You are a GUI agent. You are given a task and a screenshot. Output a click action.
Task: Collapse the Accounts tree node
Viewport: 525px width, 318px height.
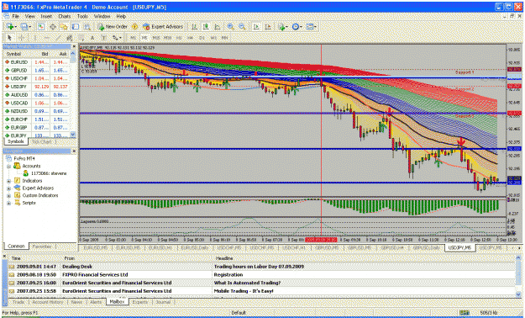coord(8,167)
